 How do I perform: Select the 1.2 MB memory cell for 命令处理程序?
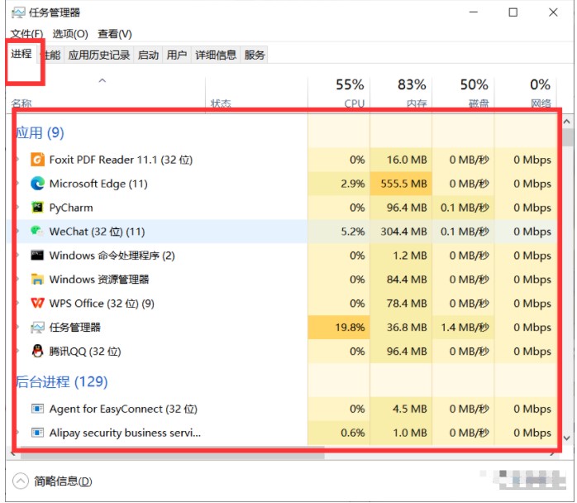(x=401, y=255)
